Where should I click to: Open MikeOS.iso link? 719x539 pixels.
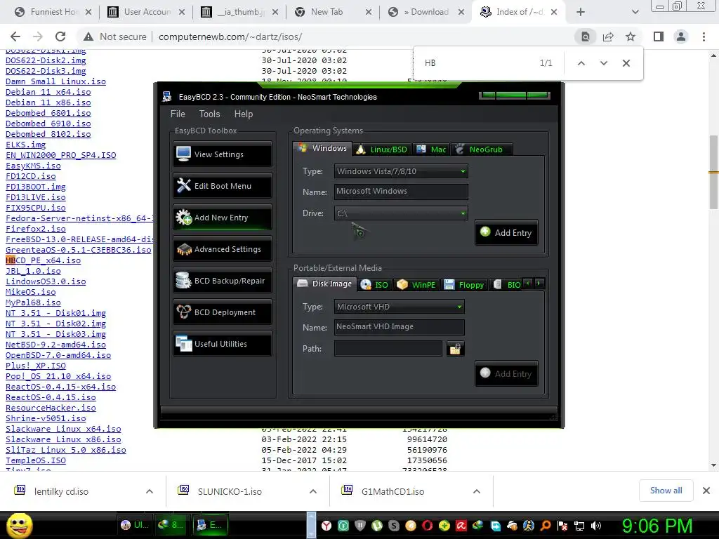(31, 292)
